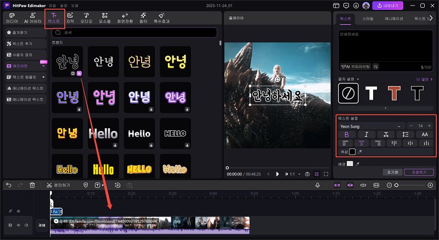Open the 요소들 (Elements) toolbar icon
The image size is (439, 240).
coord(104,18)
